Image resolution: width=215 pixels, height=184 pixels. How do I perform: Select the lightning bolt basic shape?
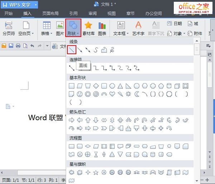(120, 94)
